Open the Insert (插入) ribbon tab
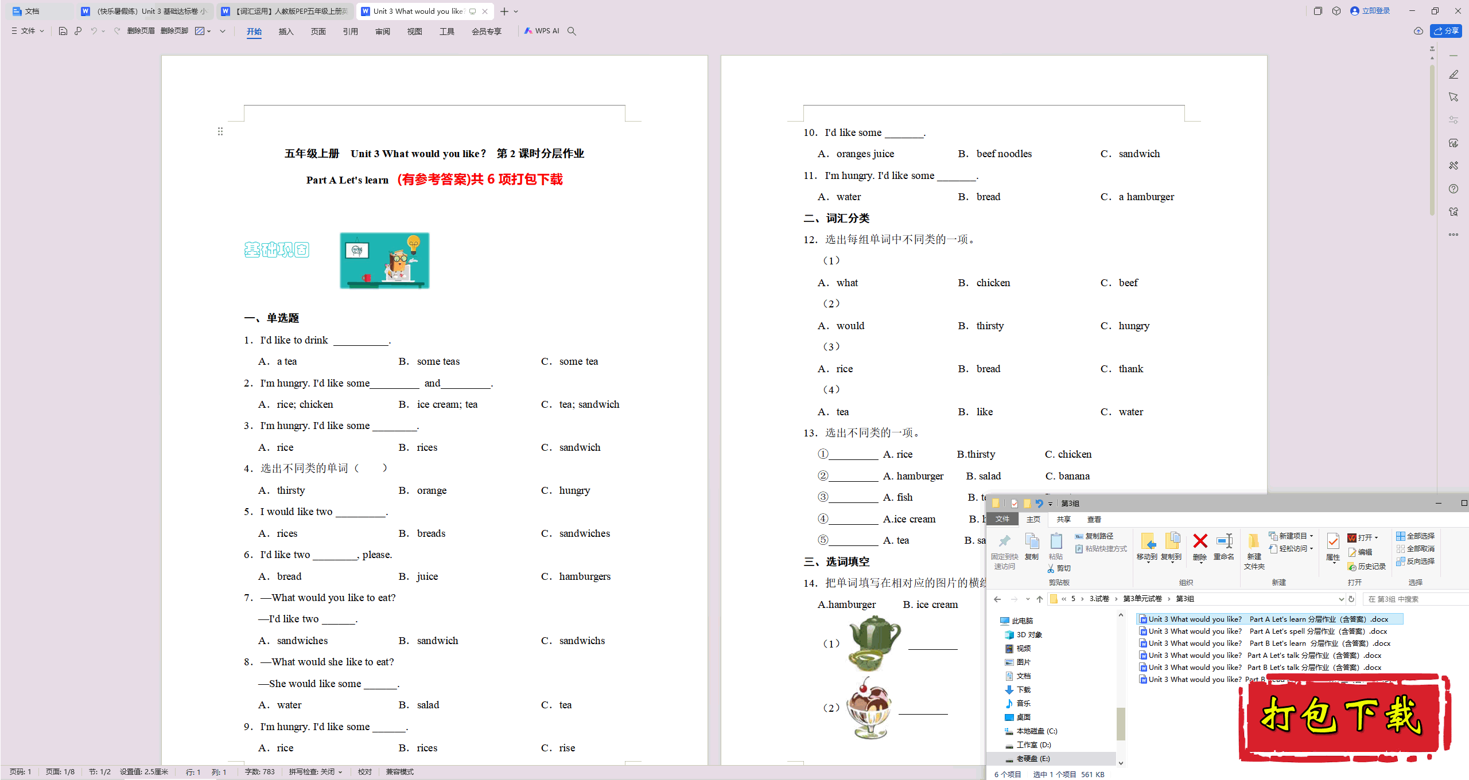The image size is (1469, 780). [286, 32]
